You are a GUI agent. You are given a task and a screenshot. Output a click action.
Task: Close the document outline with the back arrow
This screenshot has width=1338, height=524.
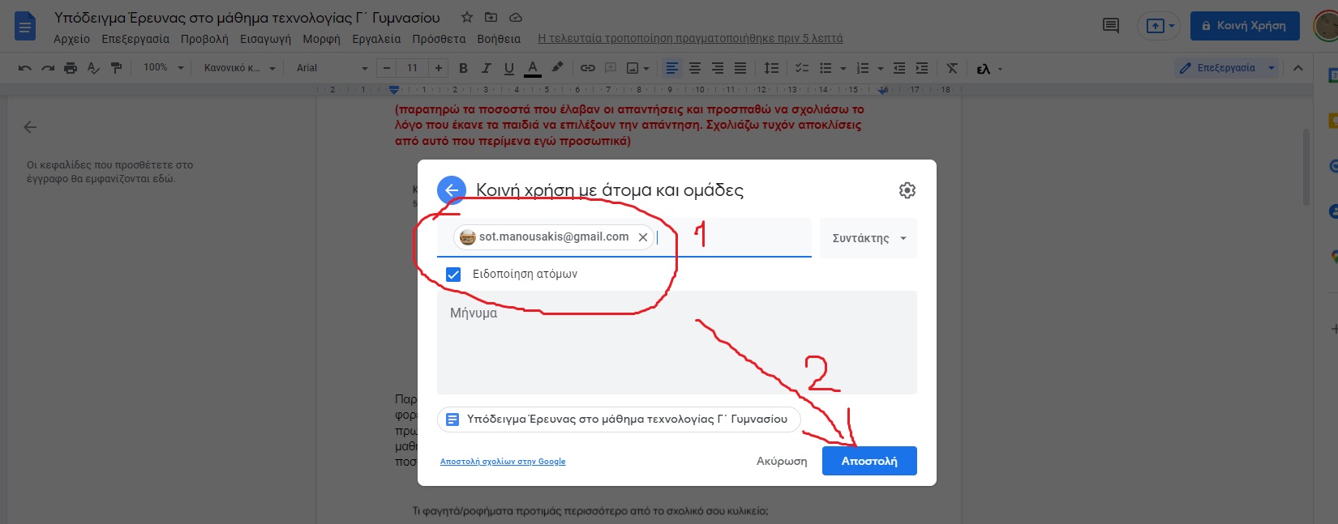click(30, 127)
